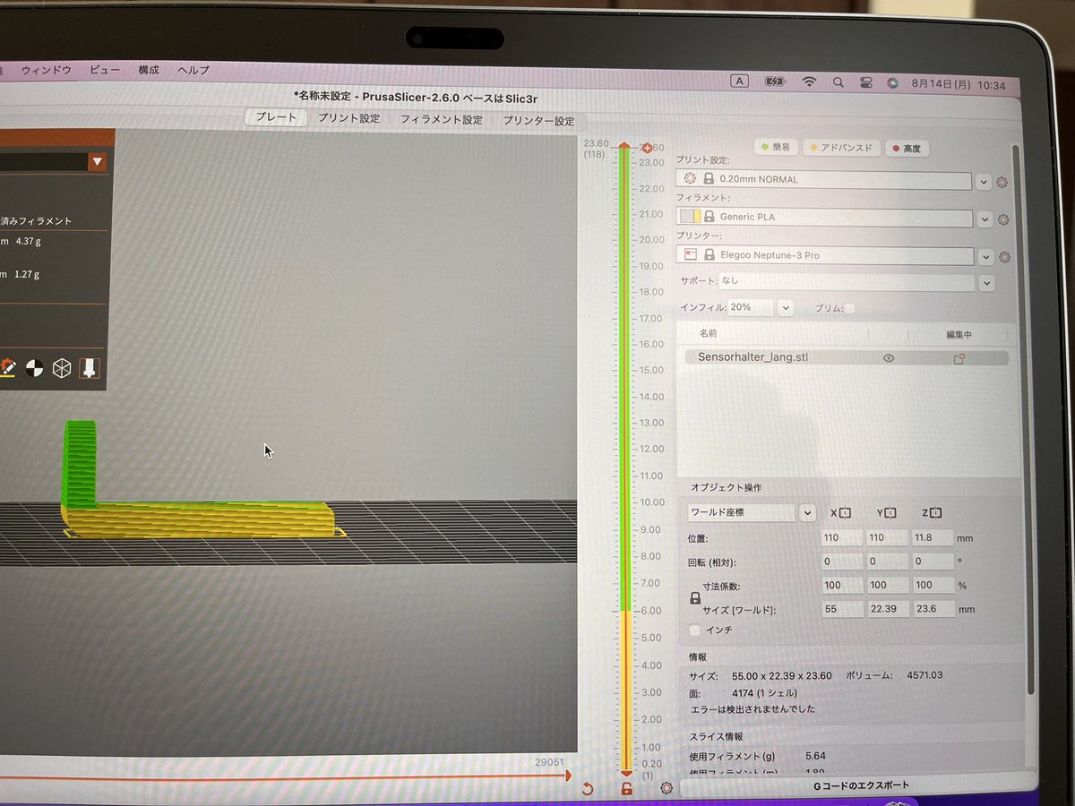
Task: Expand the インフィル infill percentage dropdown
Action: 786,308
